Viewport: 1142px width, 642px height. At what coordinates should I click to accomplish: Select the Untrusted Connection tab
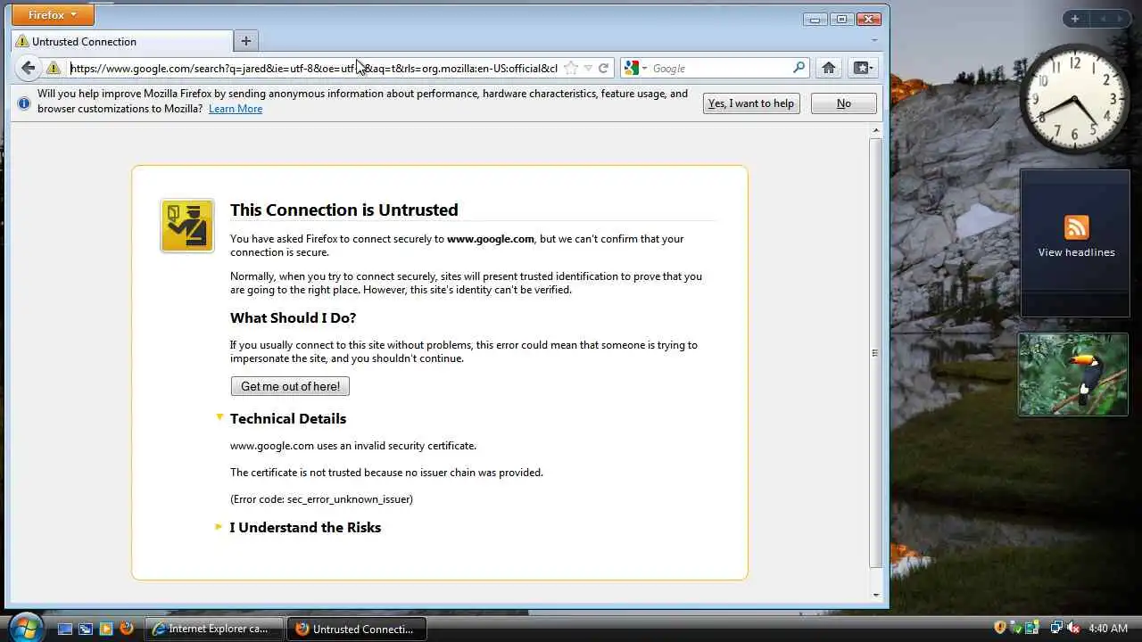(x=122, y=41)
